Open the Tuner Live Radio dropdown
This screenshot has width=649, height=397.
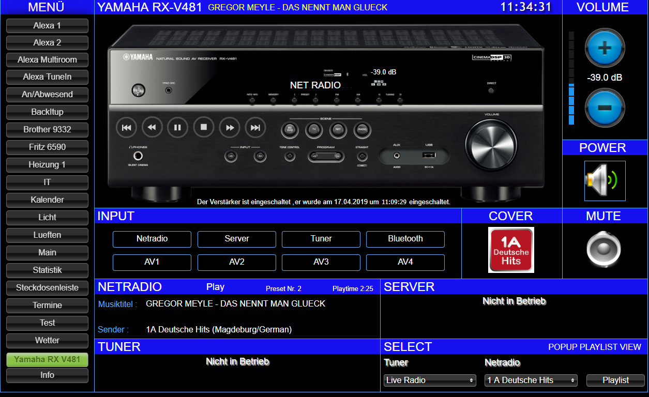click(430, 380)
